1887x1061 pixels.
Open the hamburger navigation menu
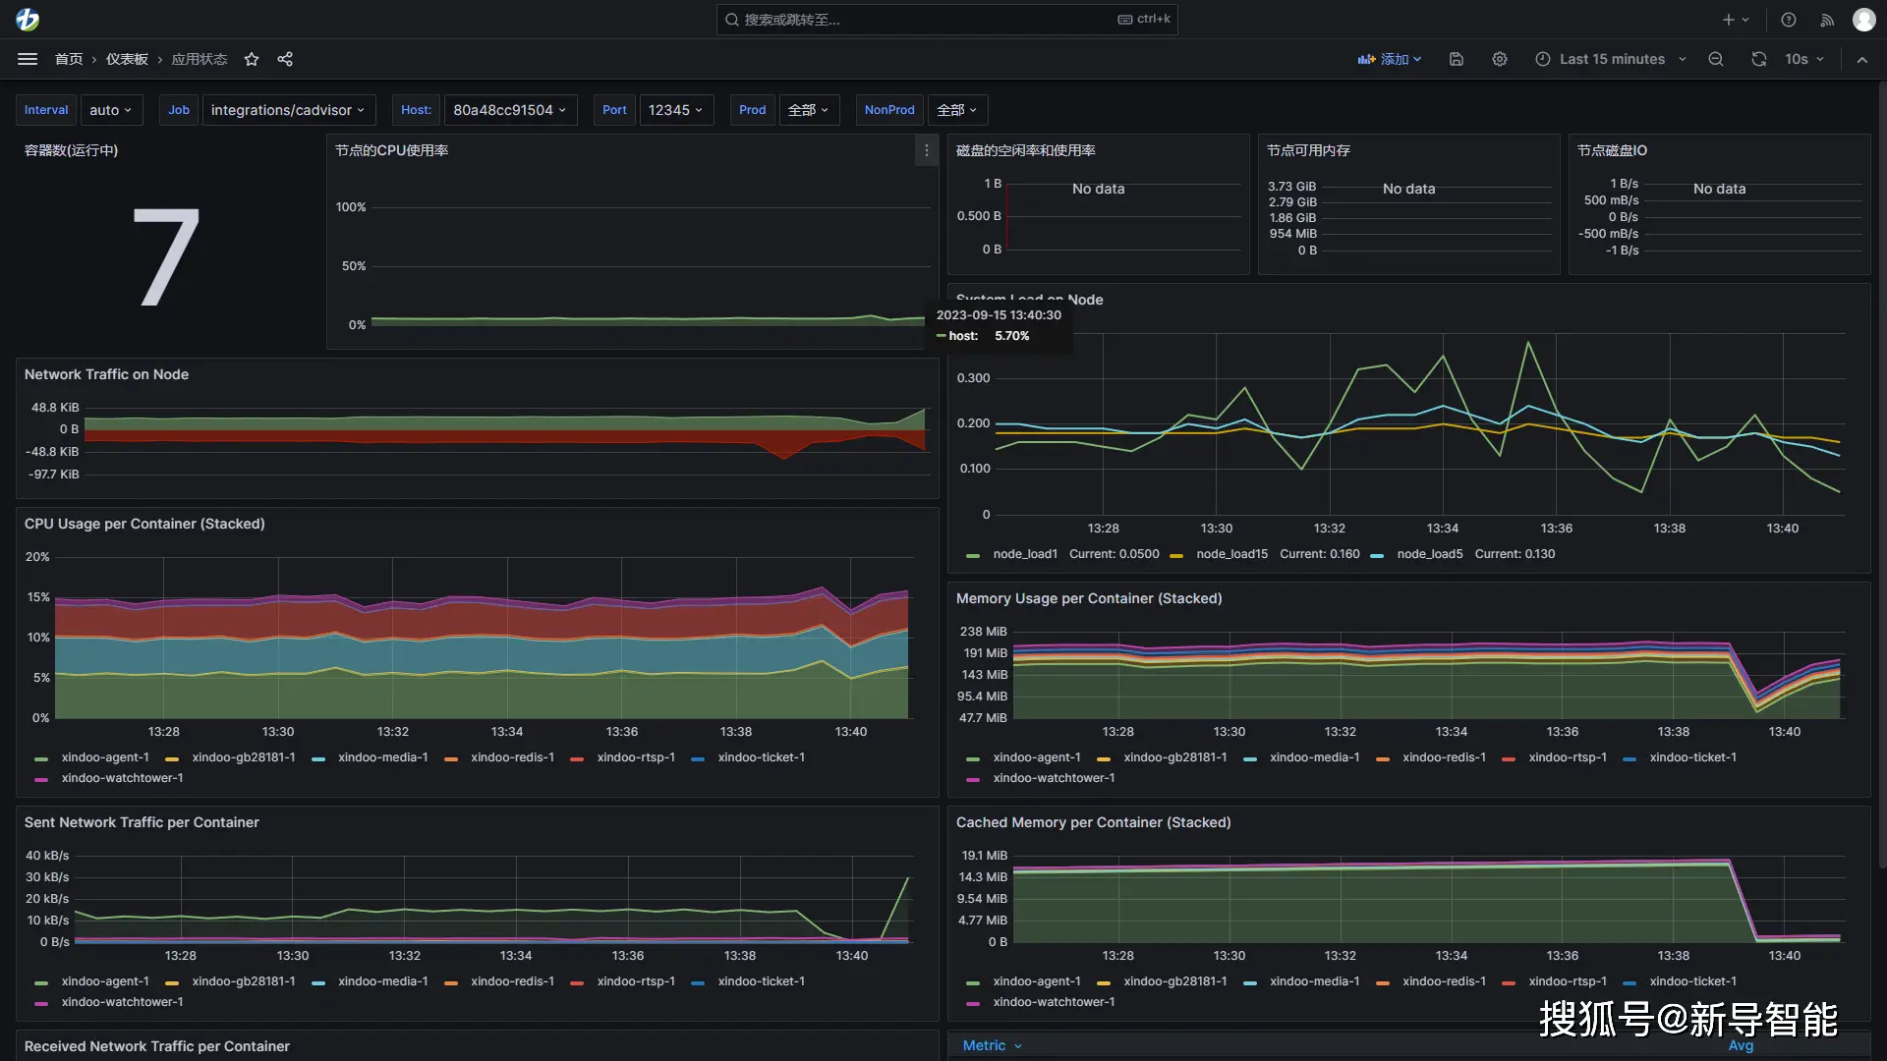tap(28, 59)
